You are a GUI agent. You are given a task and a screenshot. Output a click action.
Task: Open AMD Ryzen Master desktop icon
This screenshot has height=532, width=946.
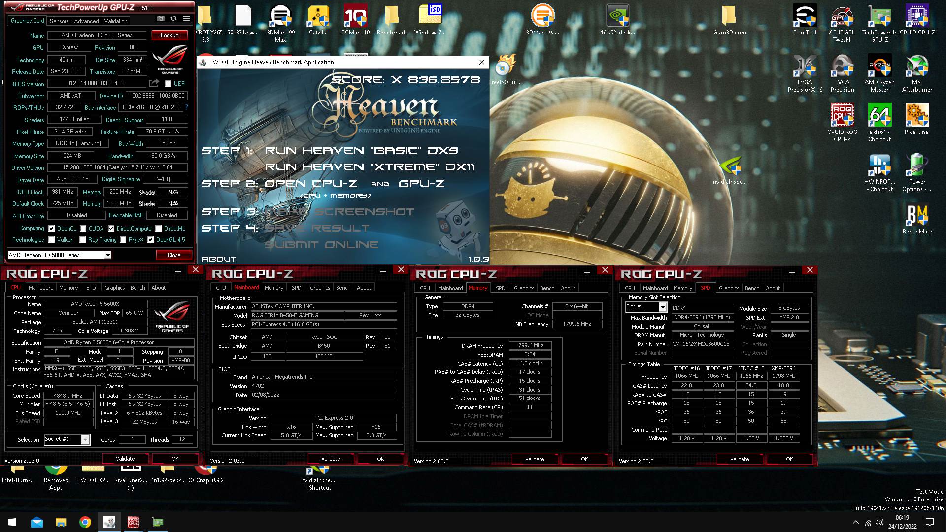(879, 73)
